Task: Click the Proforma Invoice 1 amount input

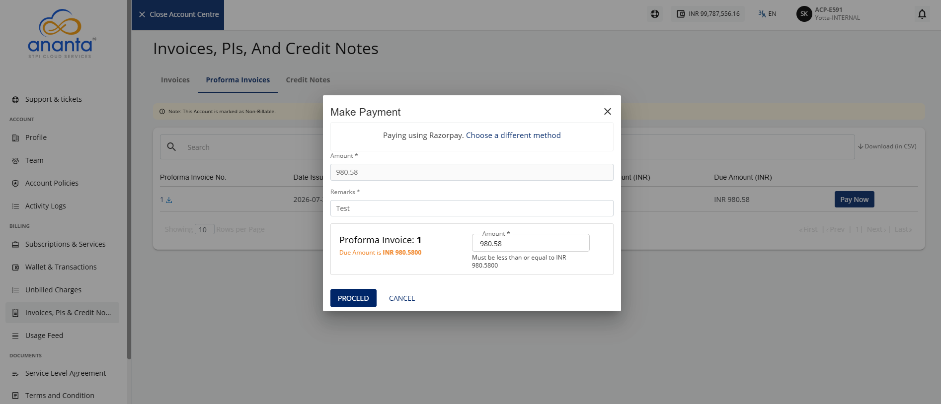Action: point(531,243)
